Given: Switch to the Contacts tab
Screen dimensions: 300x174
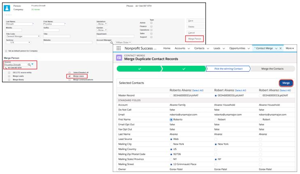Looking at the screenshot, I should [x=199, y=48].
